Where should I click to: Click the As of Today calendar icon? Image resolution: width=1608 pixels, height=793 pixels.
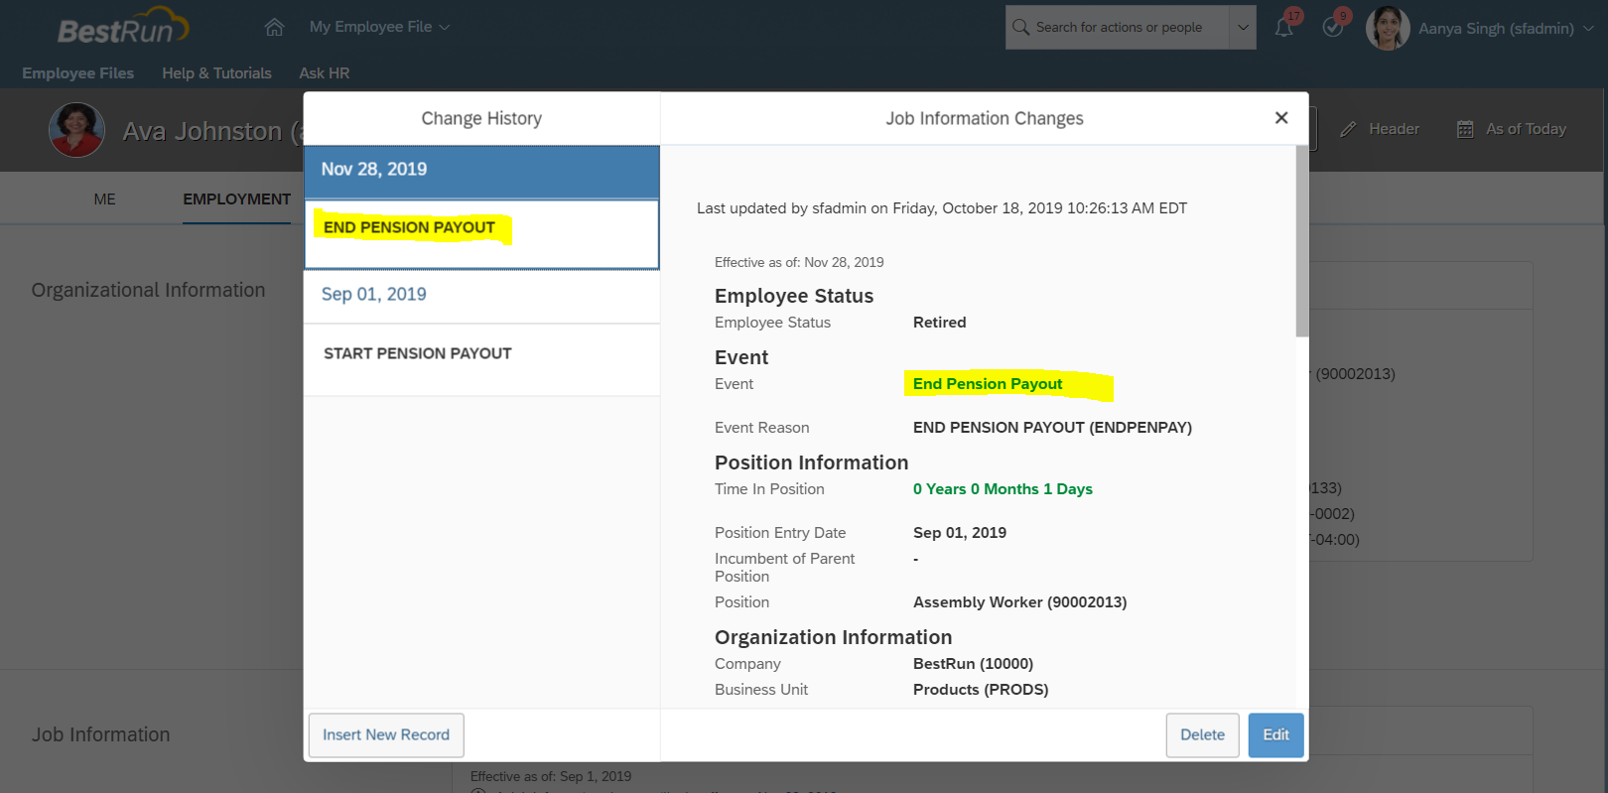[1465, 129]
